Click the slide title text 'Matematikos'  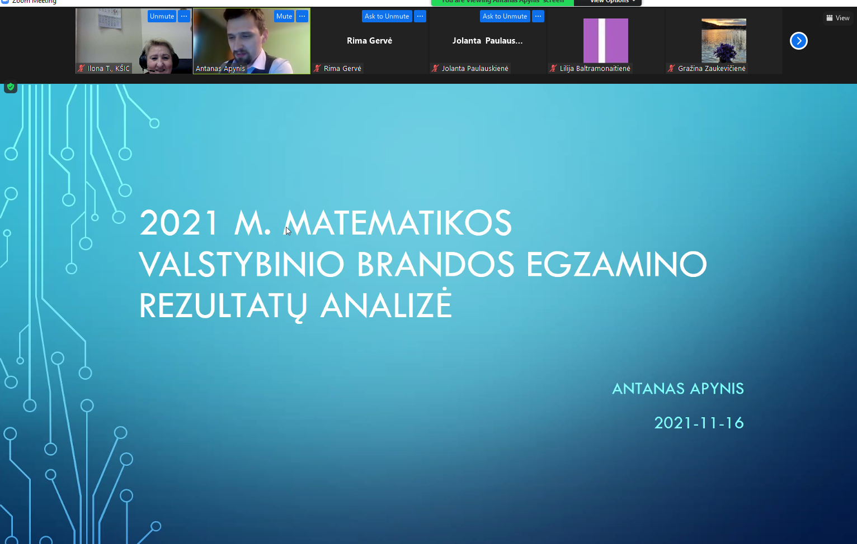pos(398,223)
